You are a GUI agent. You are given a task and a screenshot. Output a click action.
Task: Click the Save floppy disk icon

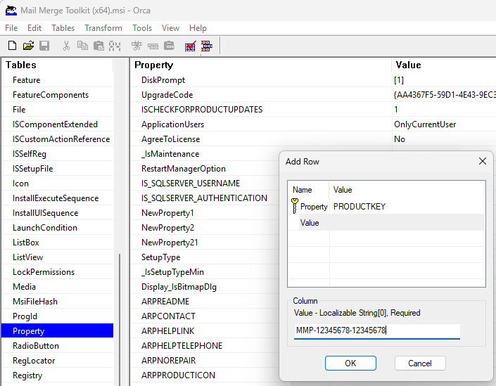point(44,46)
